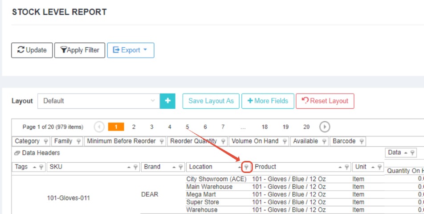Go to next page with right arrow

325,127
